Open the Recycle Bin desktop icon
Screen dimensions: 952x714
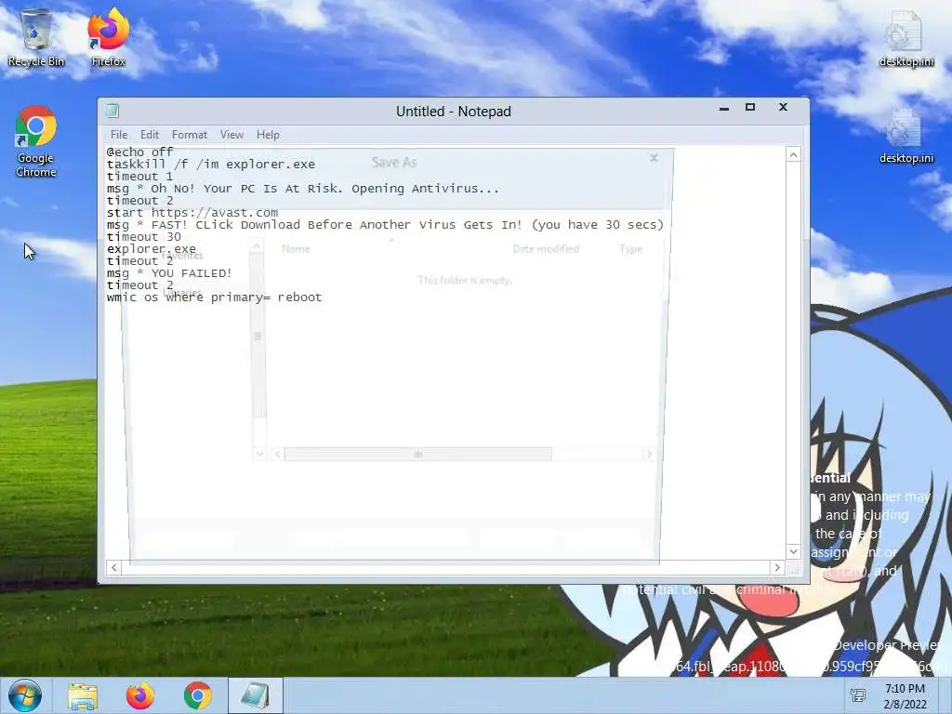click(x=36, y=37)
